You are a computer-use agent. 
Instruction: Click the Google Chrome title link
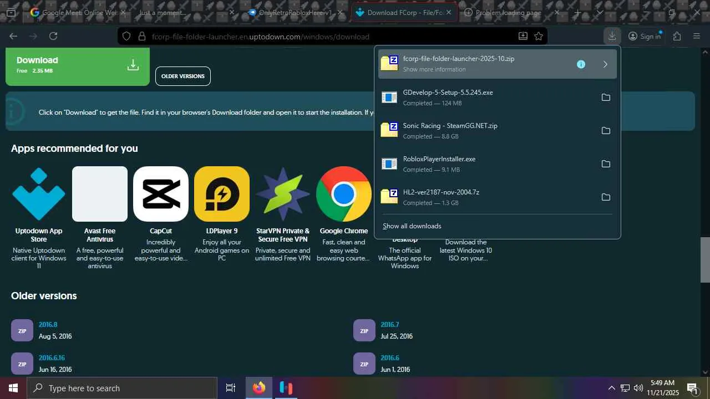pyautogui.click(x=344, y=231)
